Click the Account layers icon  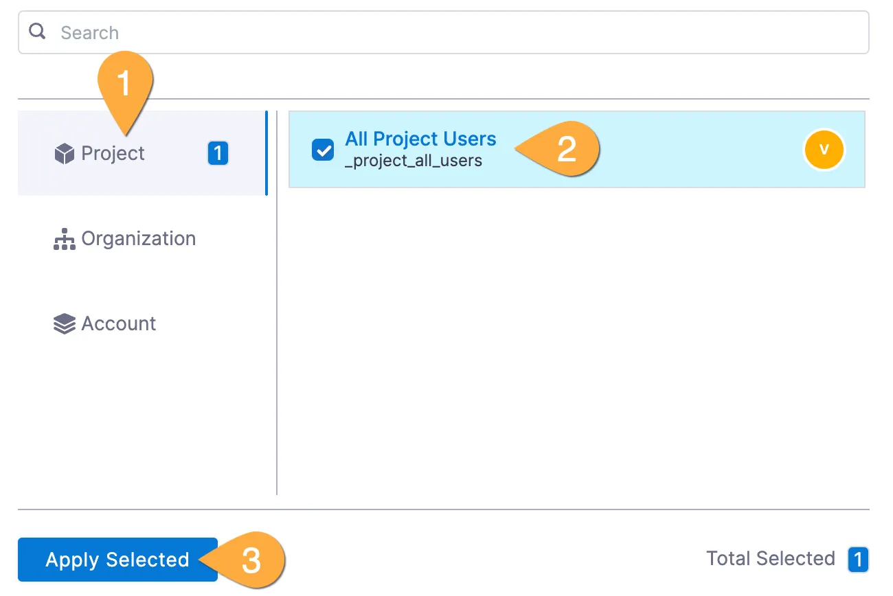tap(64, 324)
